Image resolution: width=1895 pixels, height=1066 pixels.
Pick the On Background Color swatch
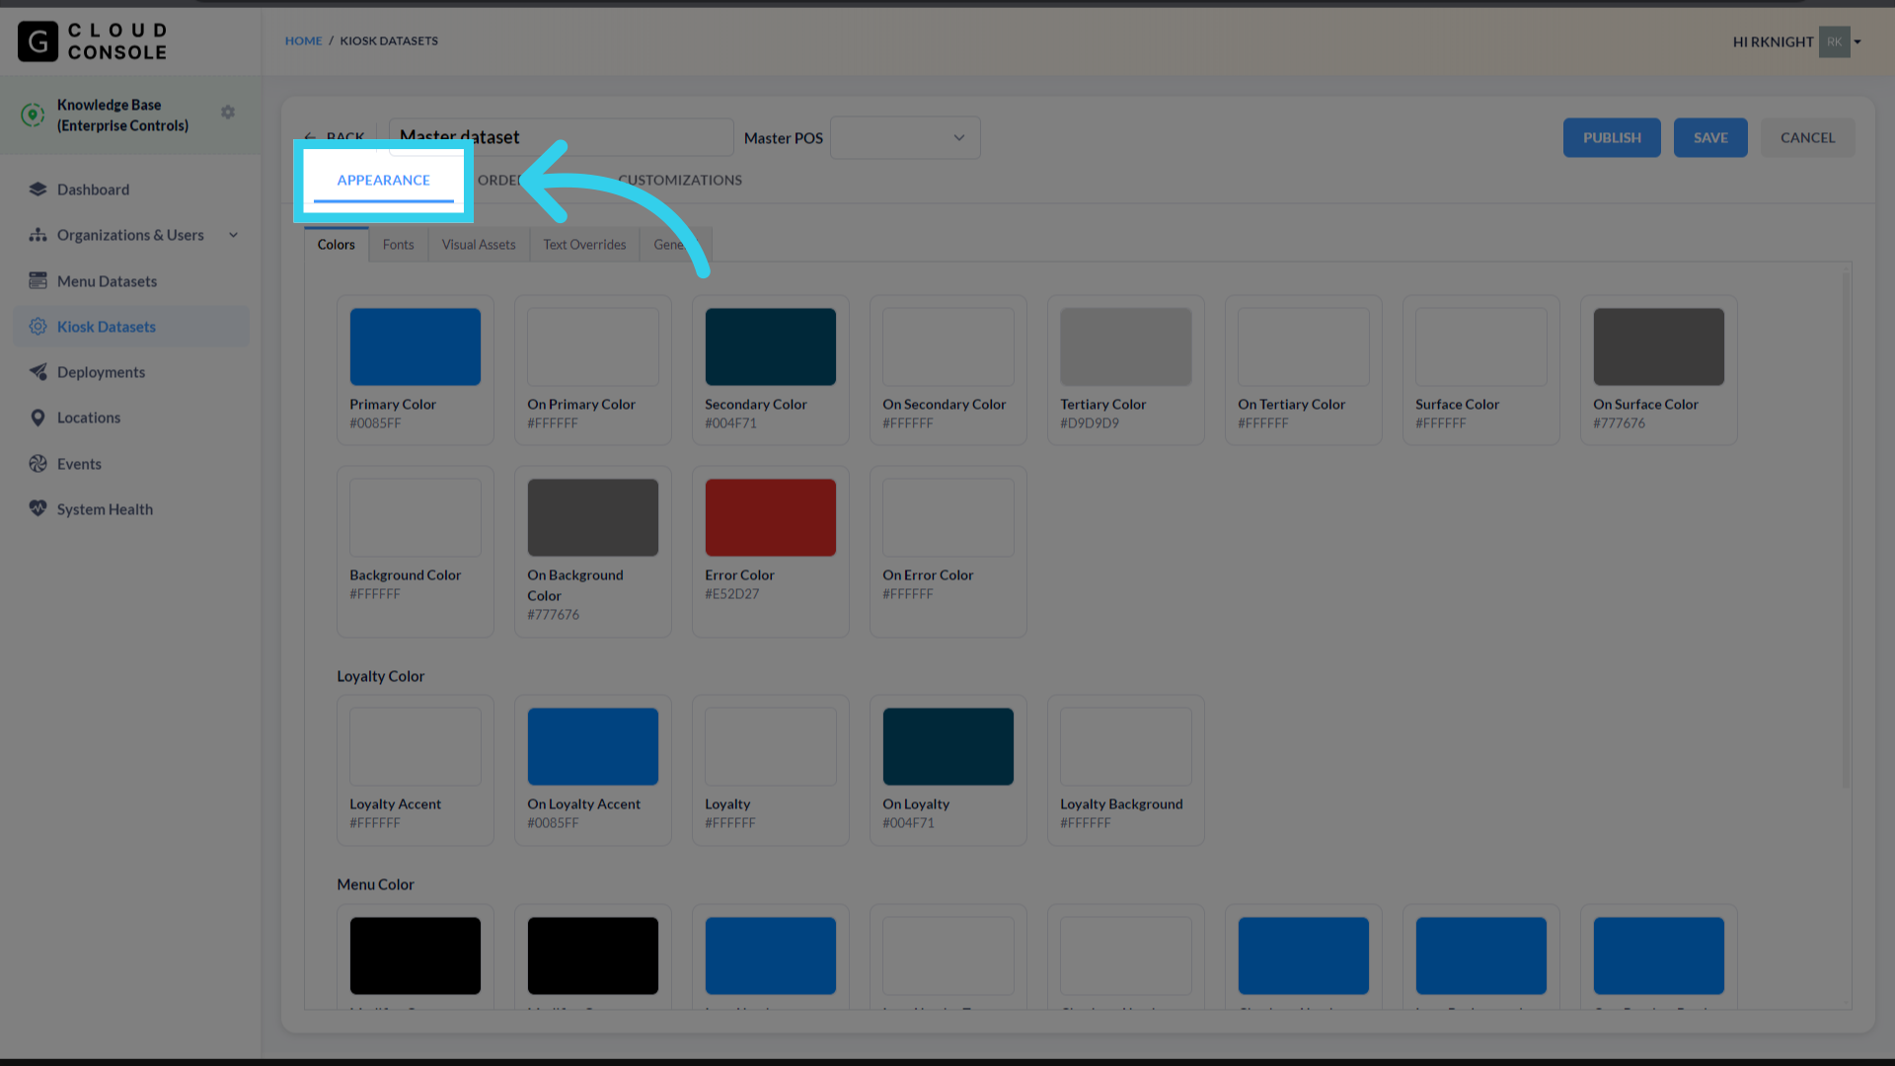(593, 518)
